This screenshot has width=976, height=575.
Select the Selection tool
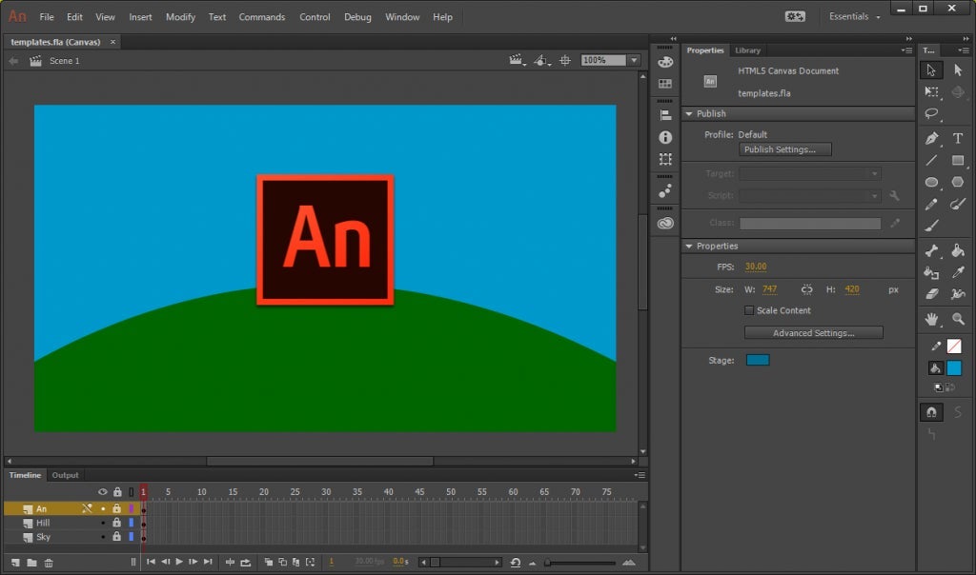(931, 69)
